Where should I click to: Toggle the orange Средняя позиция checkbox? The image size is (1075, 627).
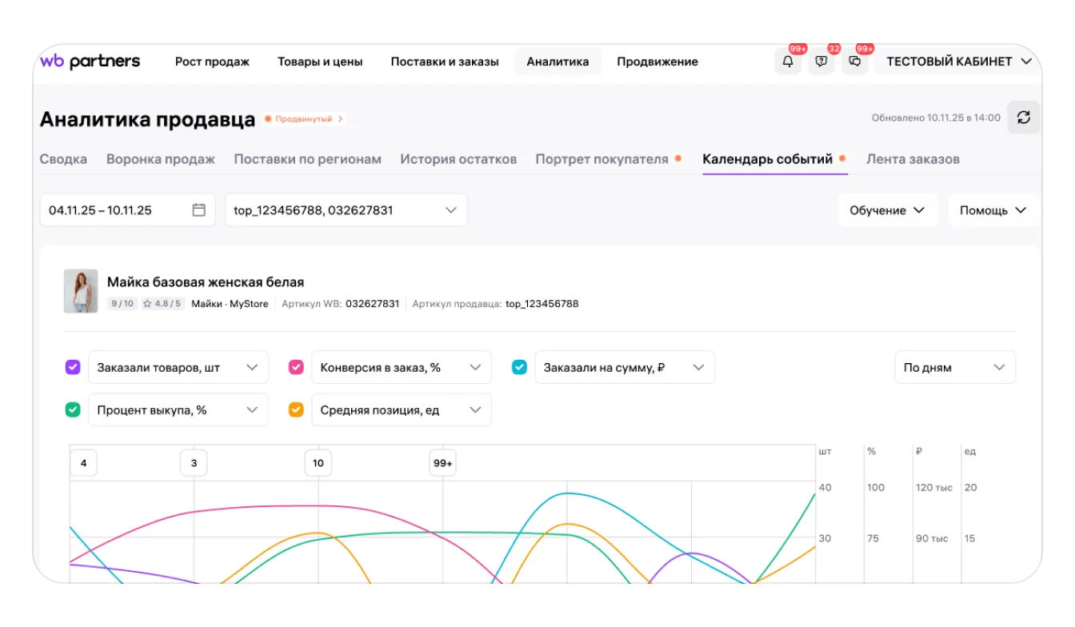(296, 410)
